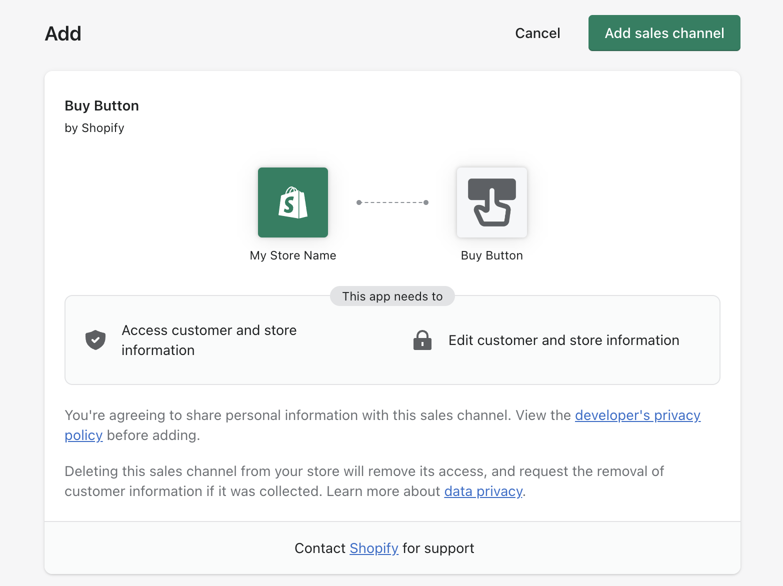This screenshot has width=783, height=586.
Task: Click the green Shopify bag store icon
Action: coord(293,202)
